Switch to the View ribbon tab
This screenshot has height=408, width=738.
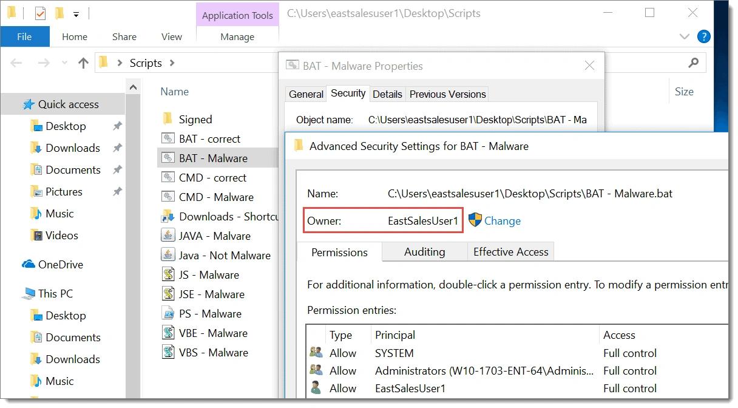[x=172, y=36]
